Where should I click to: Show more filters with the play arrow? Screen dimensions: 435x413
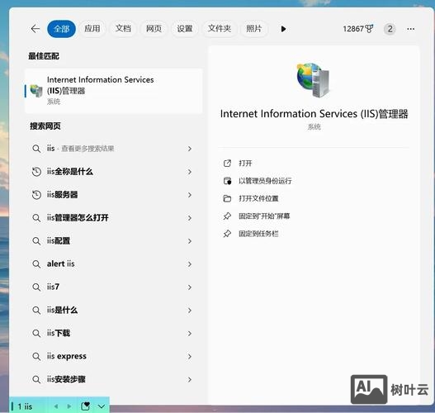click(283, 29)
